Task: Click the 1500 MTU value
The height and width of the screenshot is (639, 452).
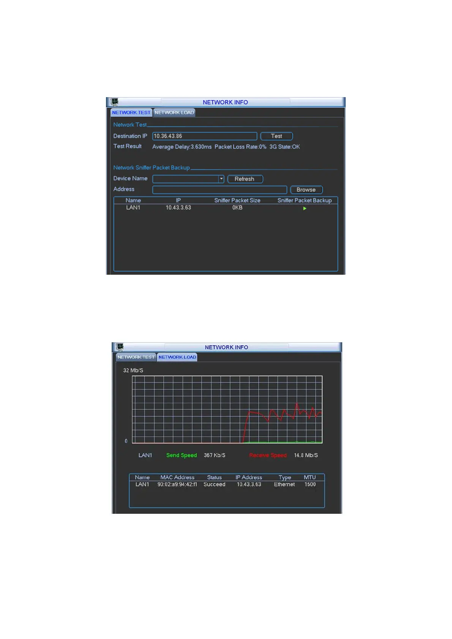Action: click(310, 485)
